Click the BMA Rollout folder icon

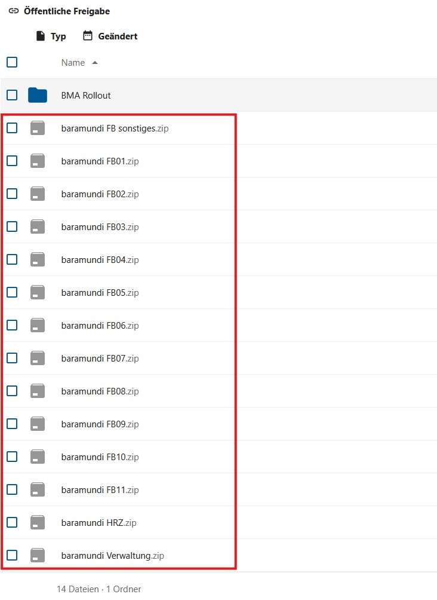38,95
